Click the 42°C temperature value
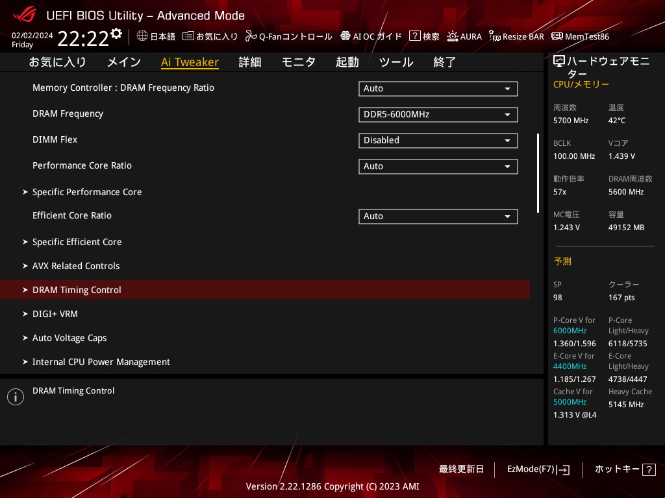This screenshot has height=498, width=665. coord(617,121)
